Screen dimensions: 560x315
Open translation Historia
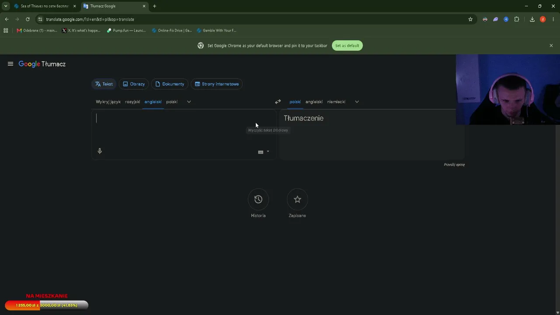(258, 203)
